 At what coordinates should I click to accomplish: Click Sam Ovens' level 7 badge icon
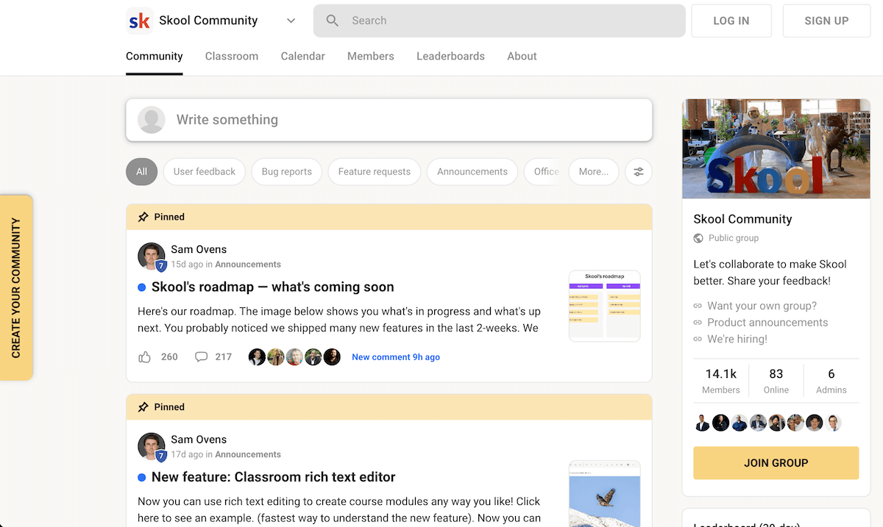click(160, 264)
